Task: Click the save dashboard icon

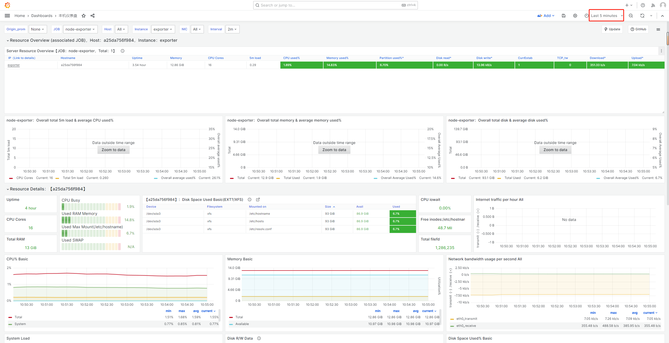Action: [564, 16]
